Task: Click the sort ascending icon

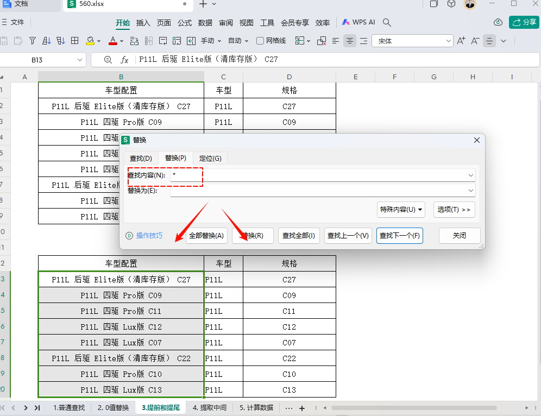Action: (x=47, y=41)
